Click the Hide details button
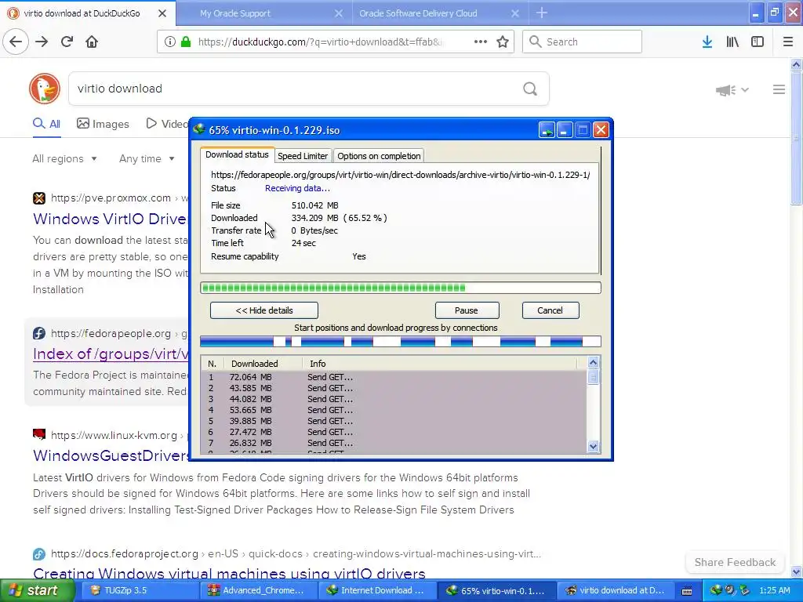This screenshot has width=803, height=602. point(264,310)
